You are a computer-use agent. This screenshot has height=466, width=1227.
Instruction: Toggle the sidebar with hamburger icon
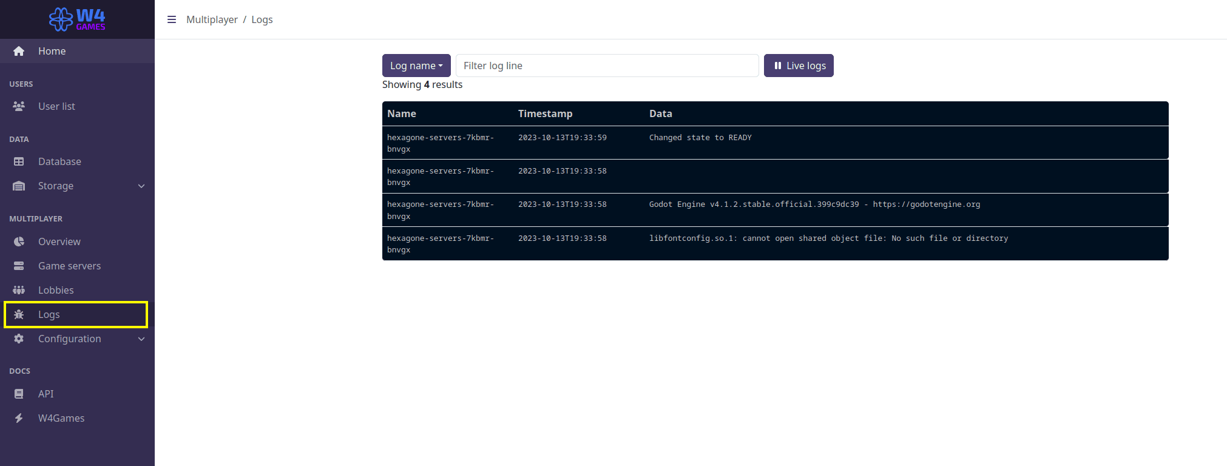click(x=172, y=19)
